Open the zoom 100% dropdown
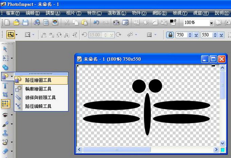Viewport: 231px width, 158px height. click(211, 23)
